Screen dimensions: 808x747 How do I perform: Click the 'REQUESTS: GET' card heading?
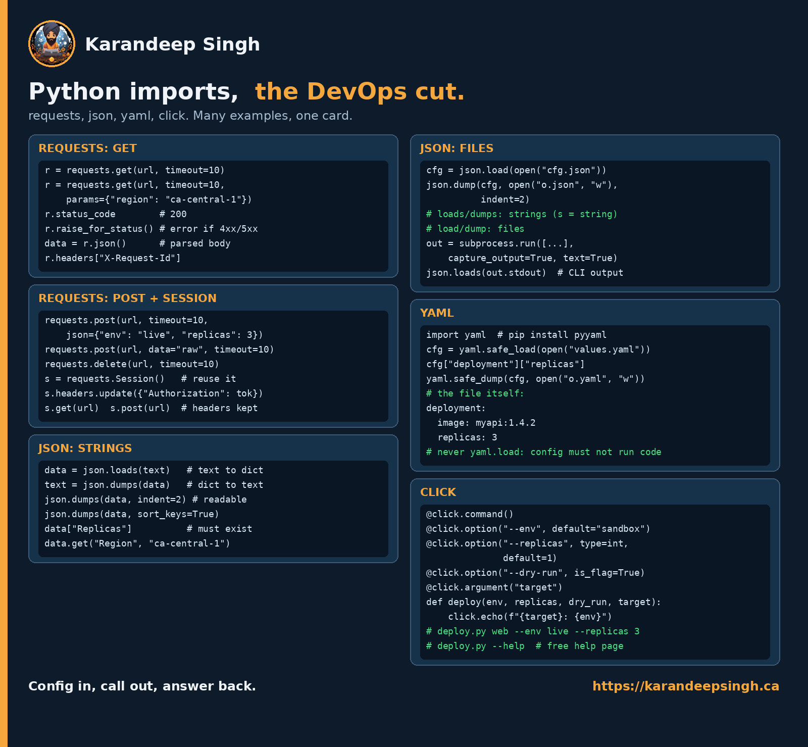(x=87, y=148)
